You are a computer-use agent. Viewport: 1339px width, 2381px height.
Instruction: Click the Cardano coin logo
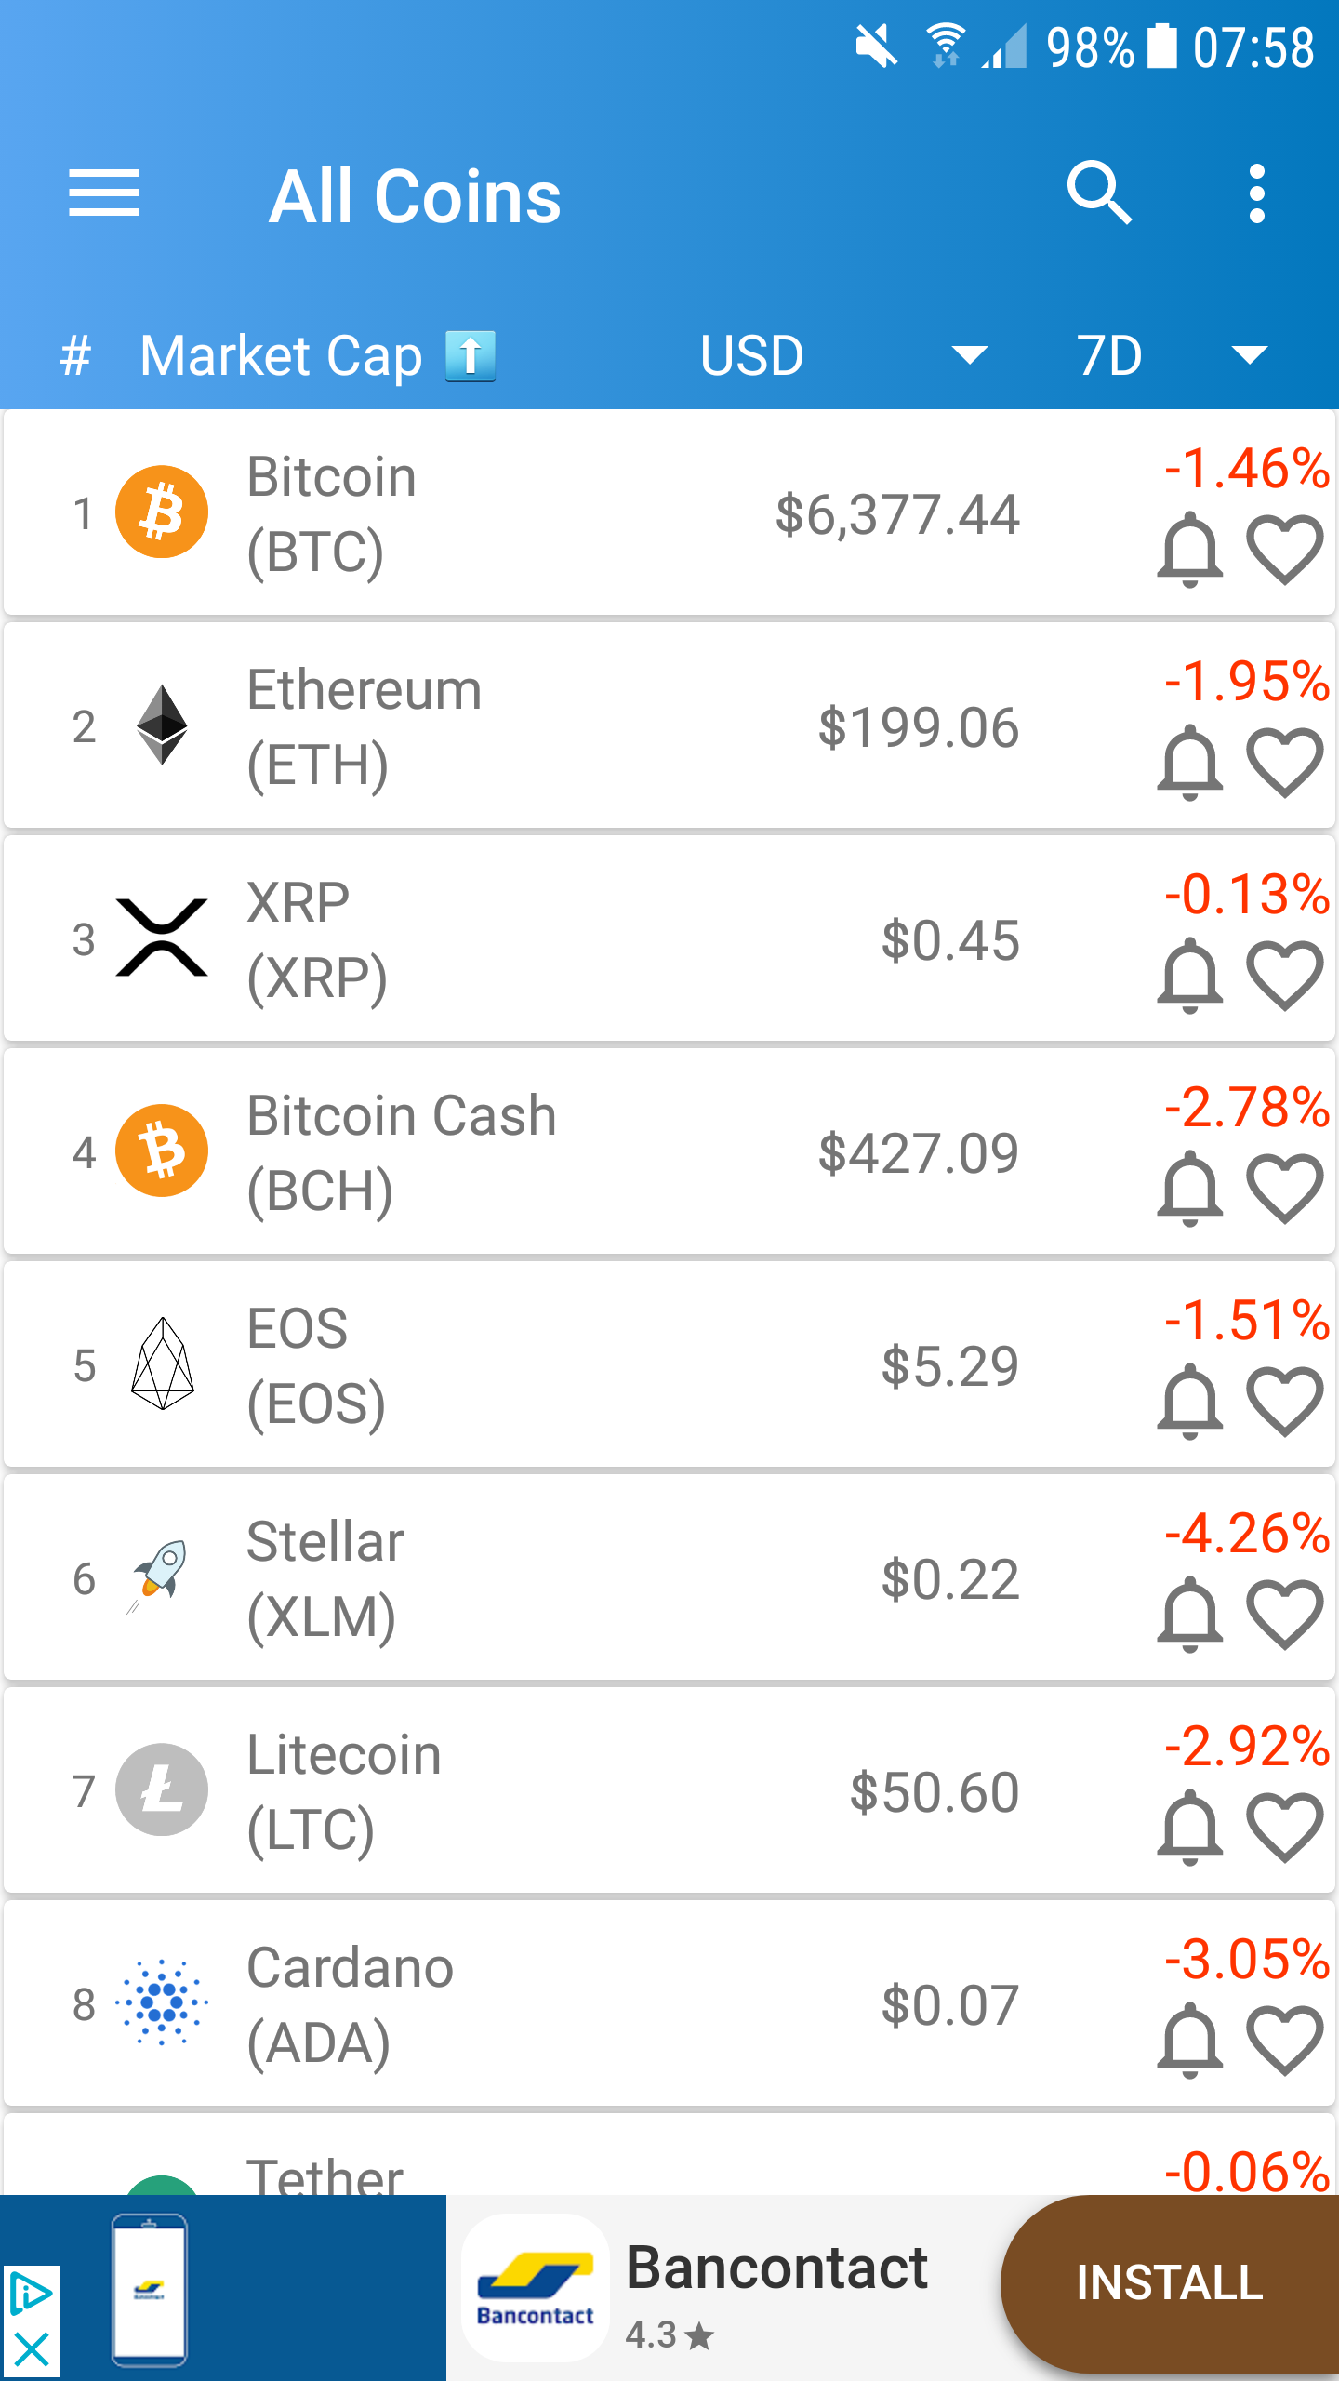162,2002
